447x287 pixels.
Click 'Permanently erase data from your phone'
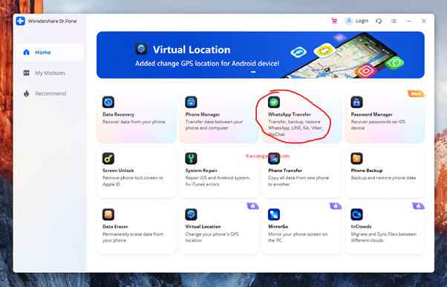point(133,237)
